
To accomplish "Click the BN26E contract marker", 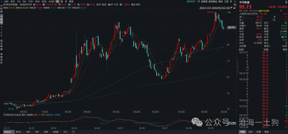I will (117, 112).
